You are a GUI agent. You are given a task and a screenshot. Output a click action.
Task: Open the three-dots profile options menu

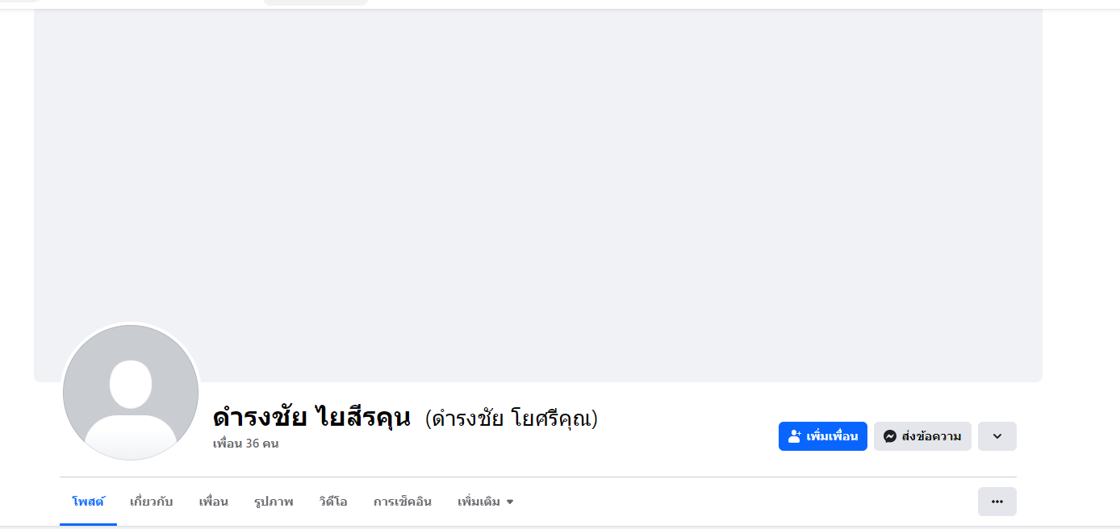point(997,502)
